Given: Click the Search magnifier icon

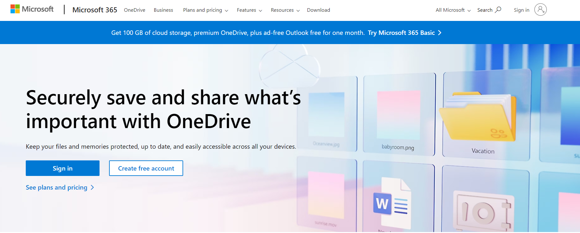Looking at the screenshot, I should pyautogui.click(x=498, y=10).
